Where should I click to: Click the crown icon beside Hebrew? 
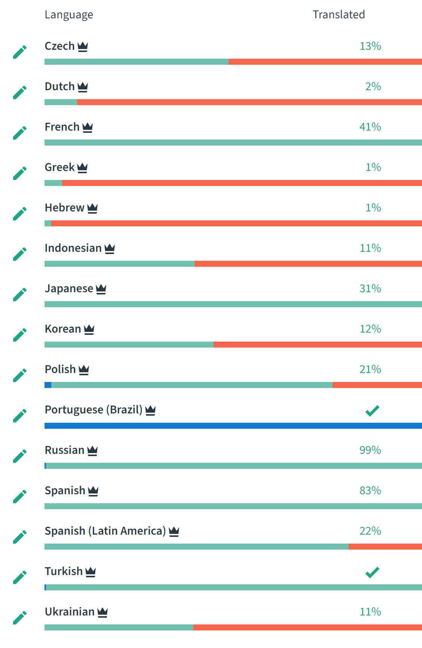coord(92,208)
